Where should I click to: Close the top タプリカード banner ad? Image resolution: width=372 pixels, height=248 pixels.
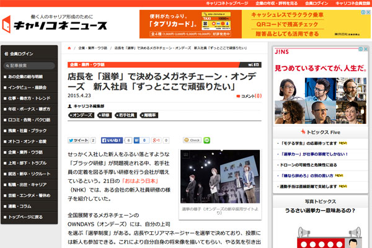(368, 12)
